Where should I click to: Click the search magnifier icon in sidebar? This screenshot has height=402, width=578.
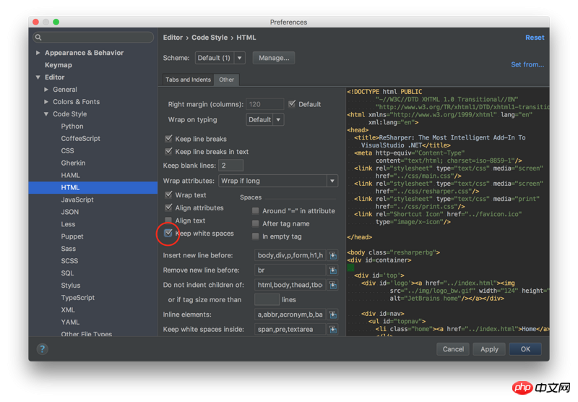38,38
